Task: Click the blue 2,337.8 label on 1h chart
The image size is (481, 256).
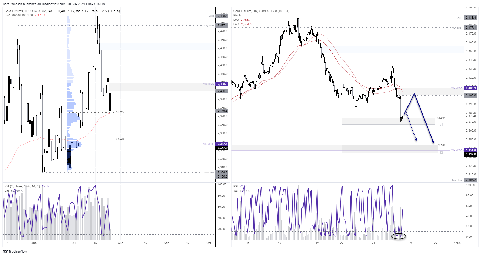Action: click(471, 150)
